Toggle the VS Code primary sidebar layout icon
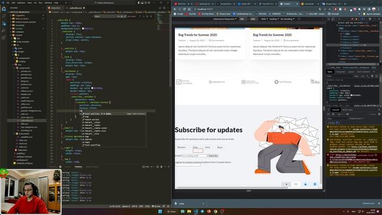 pos(139,2)
